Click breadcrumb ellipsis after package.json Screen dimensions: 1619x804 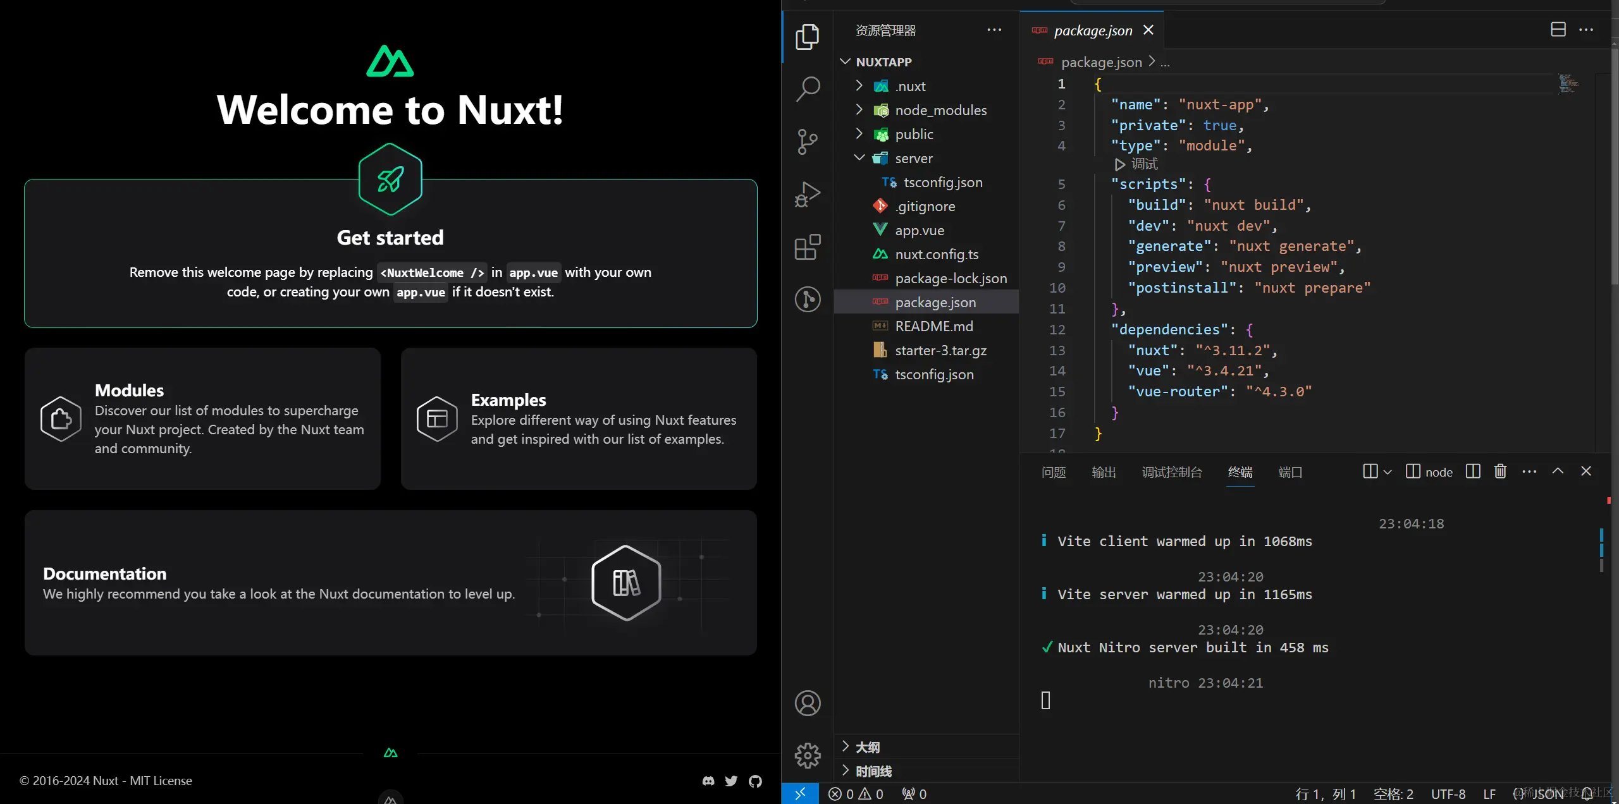(1165, 63)
